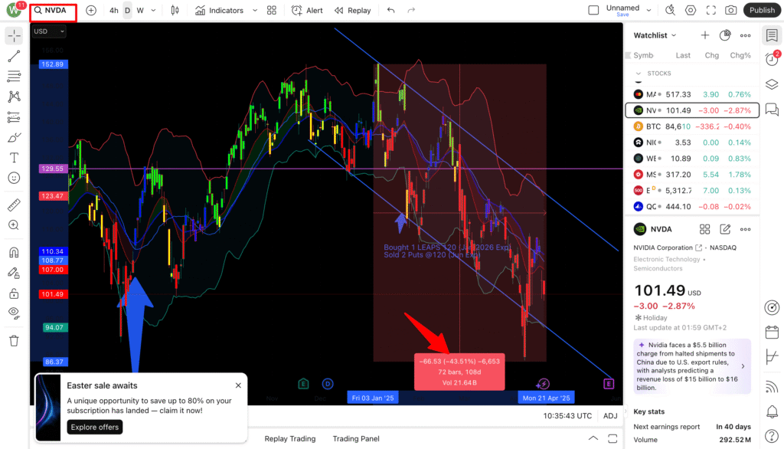Viewport: 784px width, 449px height.
Task: Toggle magnet mode
Action: (x=14, y=252)
